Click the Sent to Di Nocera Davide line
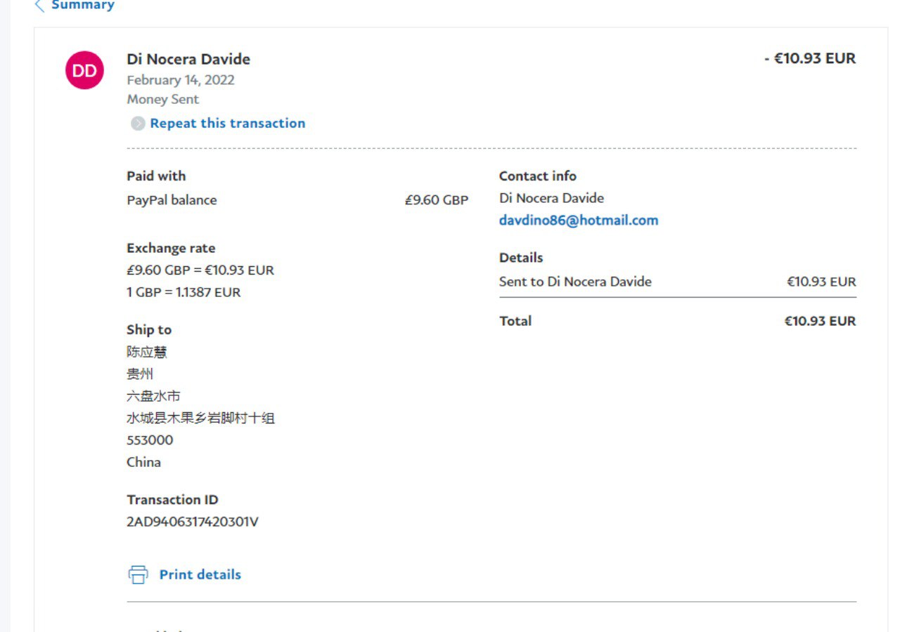900x632 pixels. 575,282
